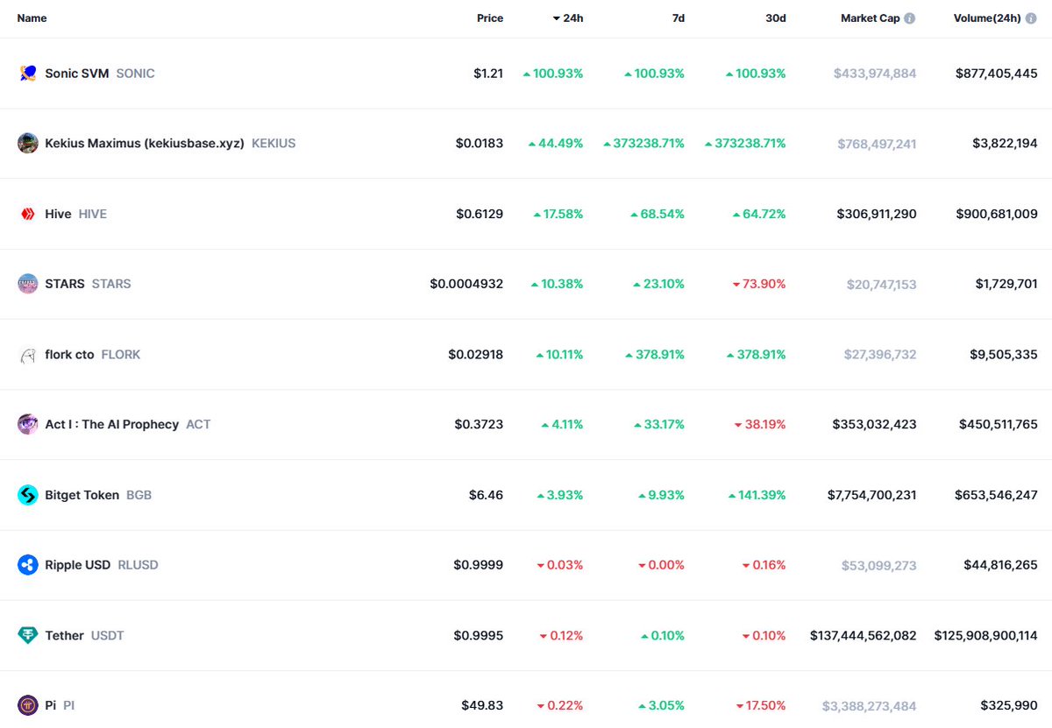The width and height of the screenshot is (1052, 728).
Task: Click the SONIC ticker symbol
Action: (x=135, y=74)
